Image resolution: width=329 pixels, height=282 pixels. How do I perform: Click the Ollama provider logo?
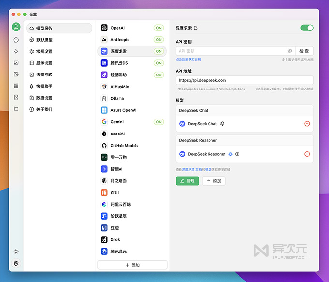point(104,98)
